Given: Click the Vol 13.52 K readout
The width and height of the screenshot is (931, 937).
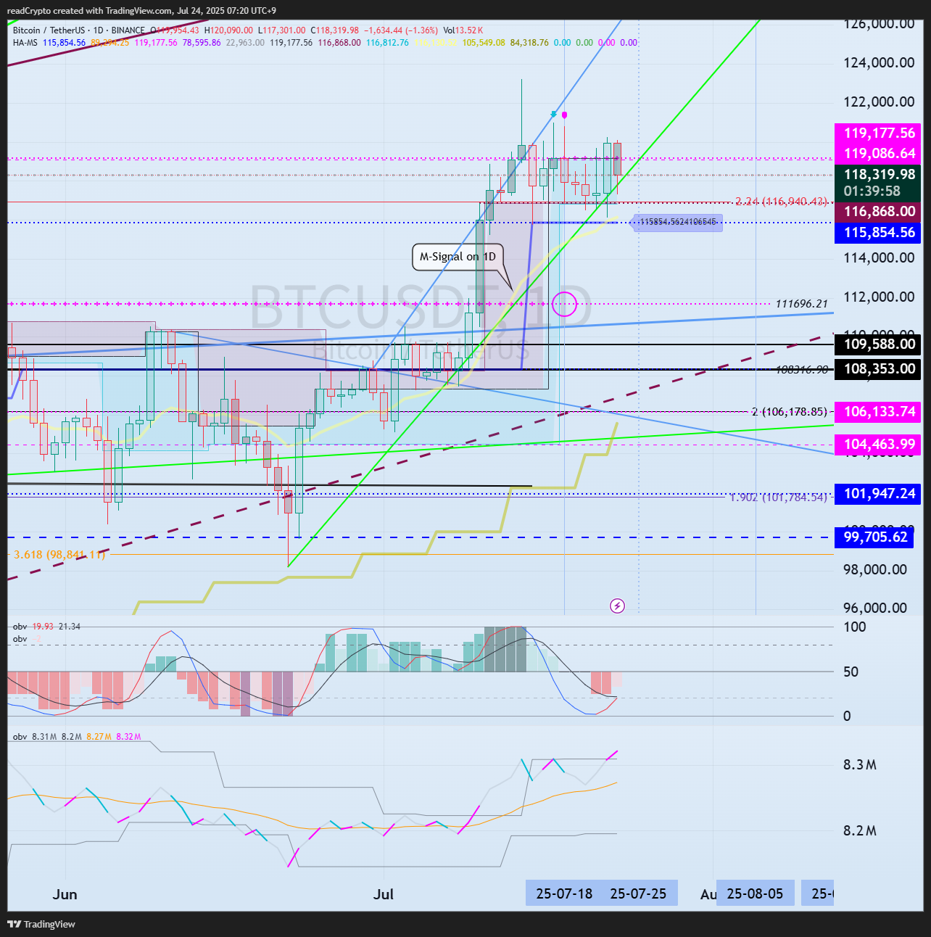Looking at the screenshot, I should pos(463,30).
